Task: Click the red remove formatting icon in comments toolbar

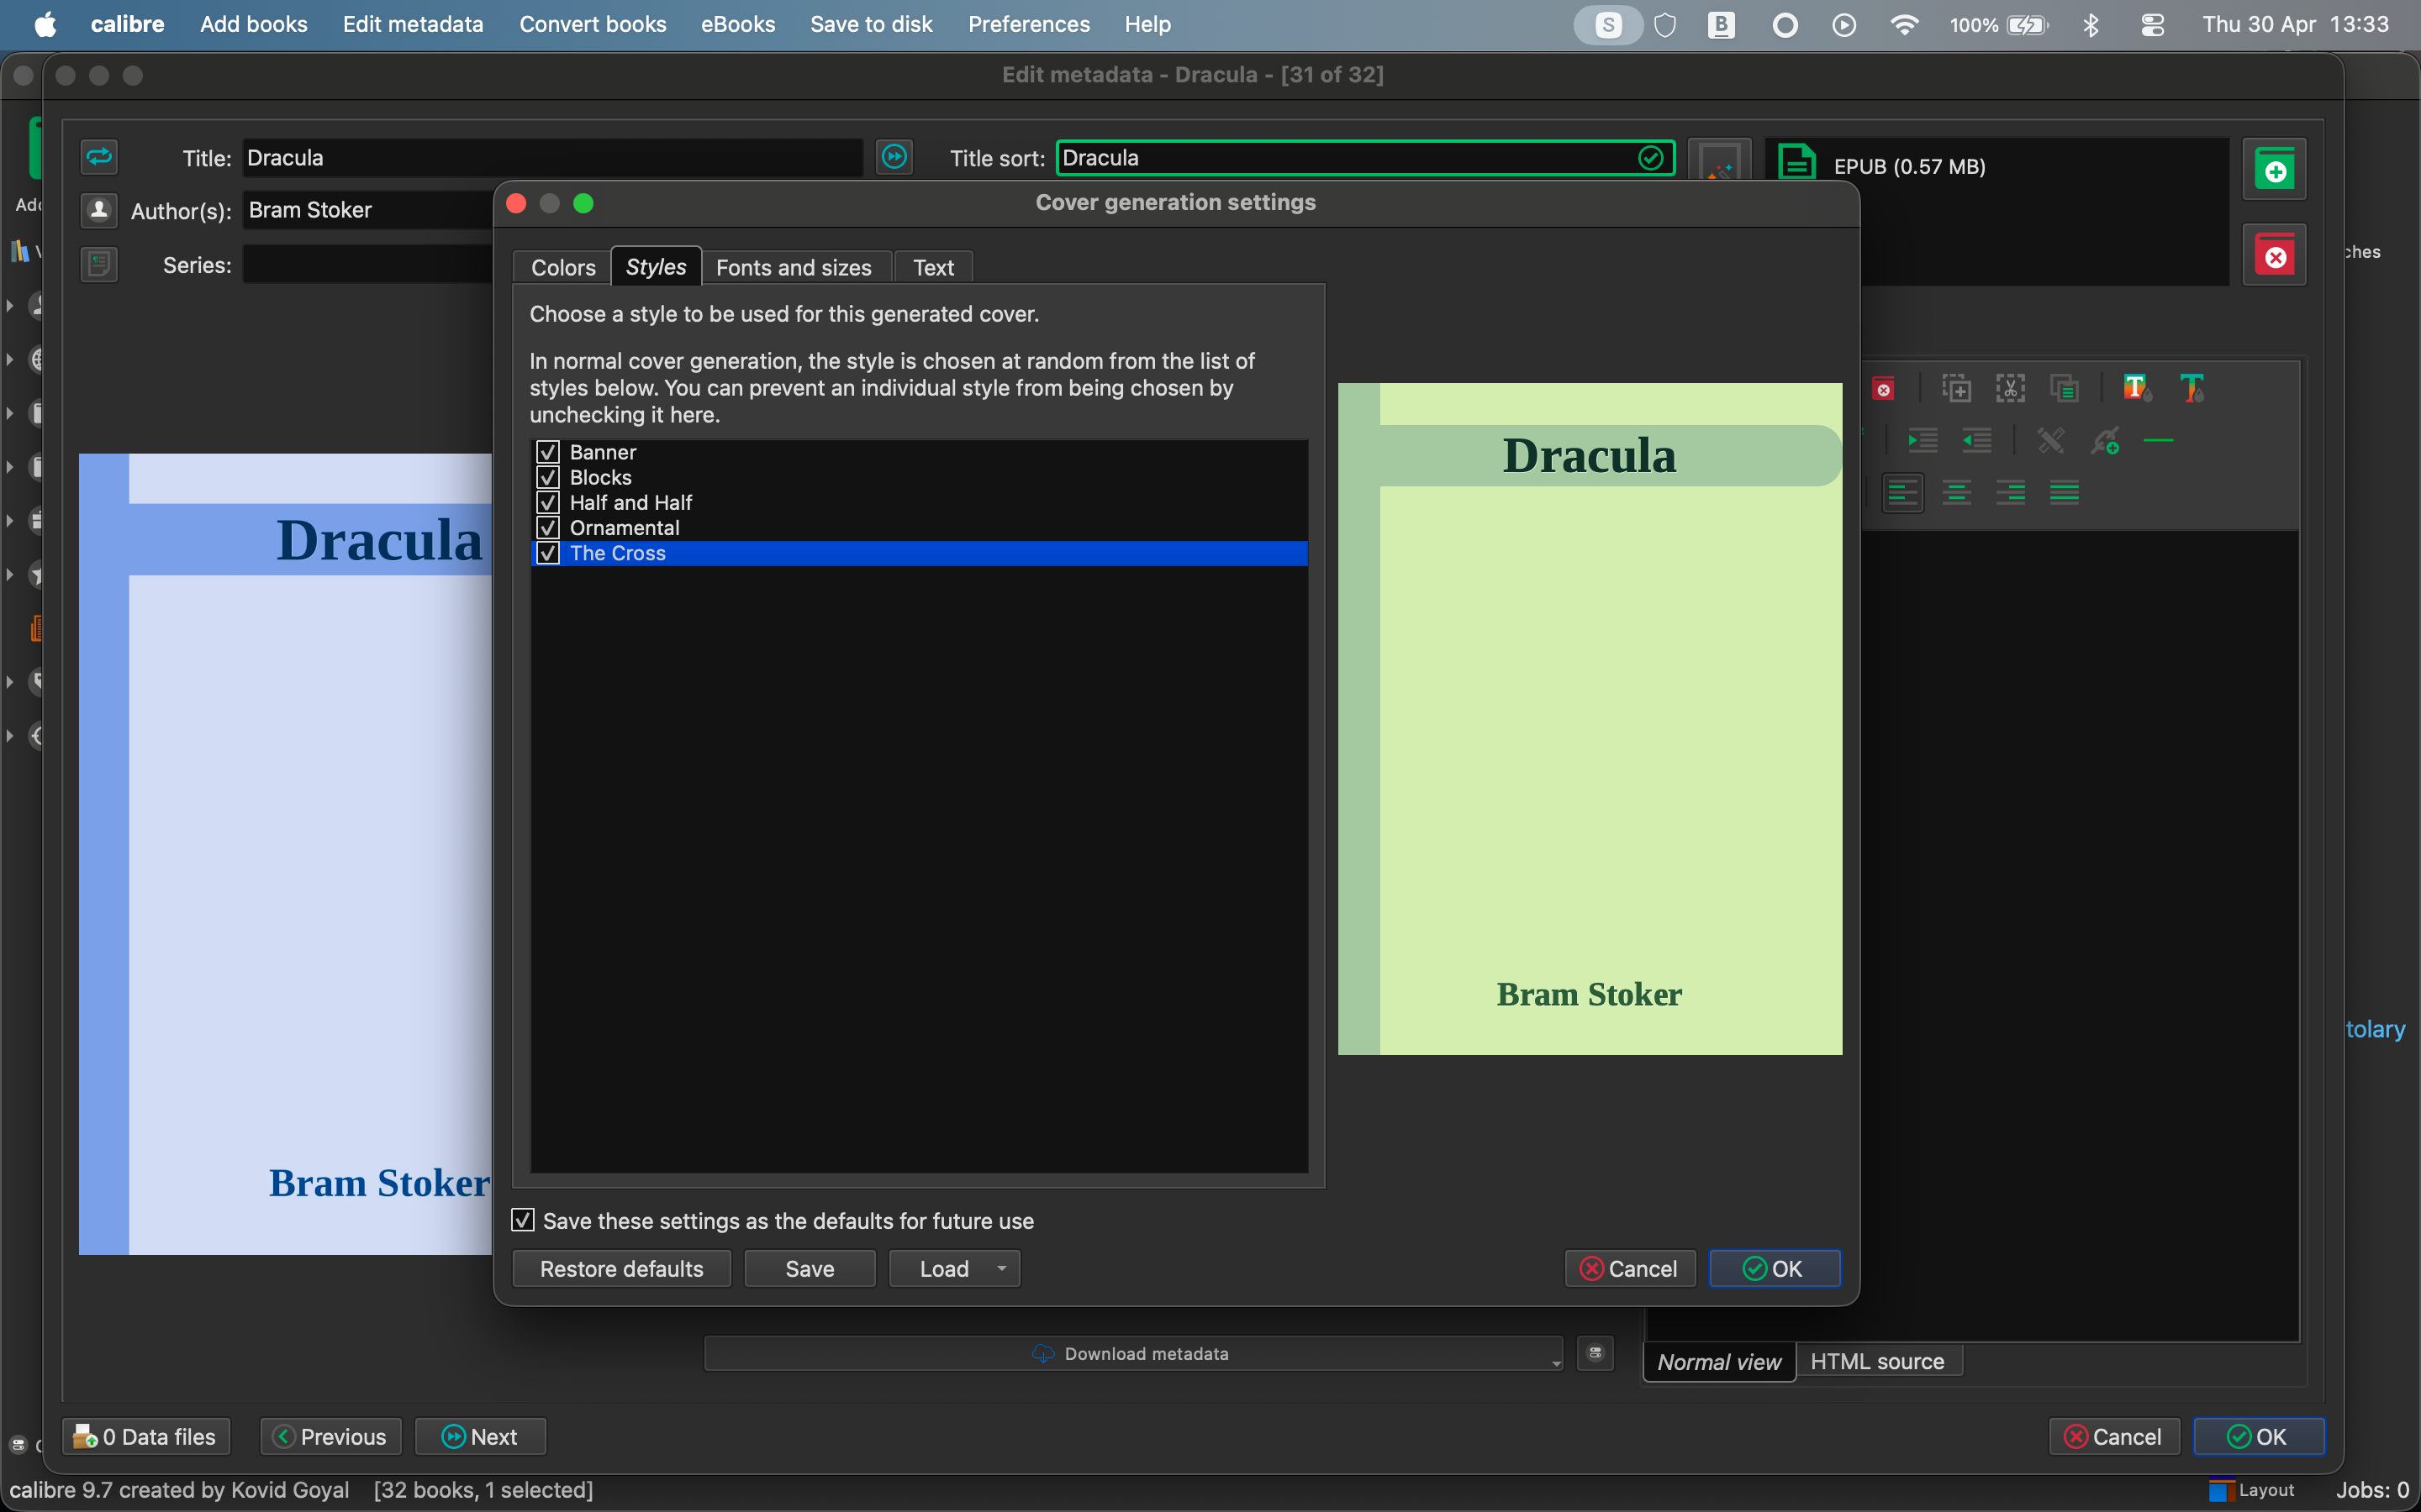Action: [1884, 388]
